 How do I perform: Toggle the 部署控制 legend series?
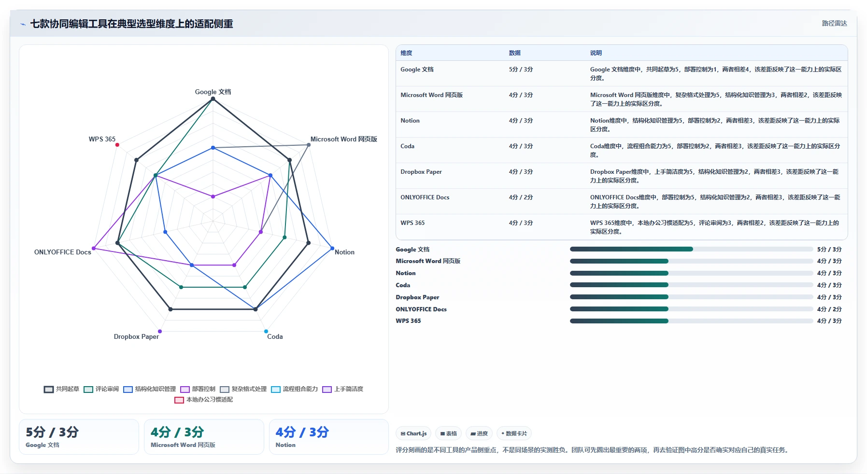point(198,389)
